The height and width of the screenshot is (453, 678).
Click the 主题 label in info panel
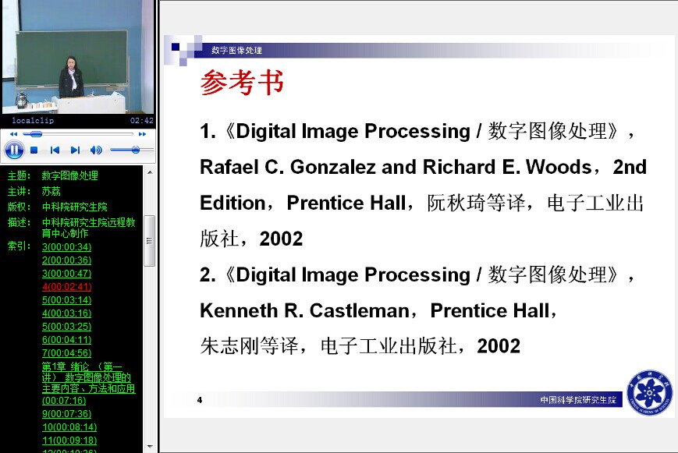(19, 175)
